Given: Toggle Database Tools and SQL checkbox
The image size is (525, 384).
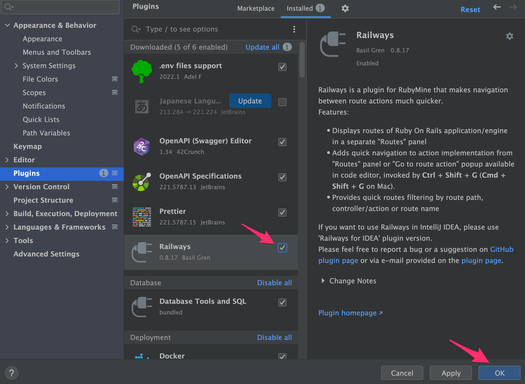Looking at the screenshot, I should (283, 302).
